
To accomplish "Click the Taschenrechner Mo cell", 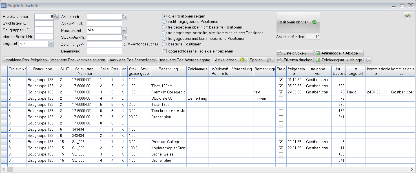I will click(168, 111).
